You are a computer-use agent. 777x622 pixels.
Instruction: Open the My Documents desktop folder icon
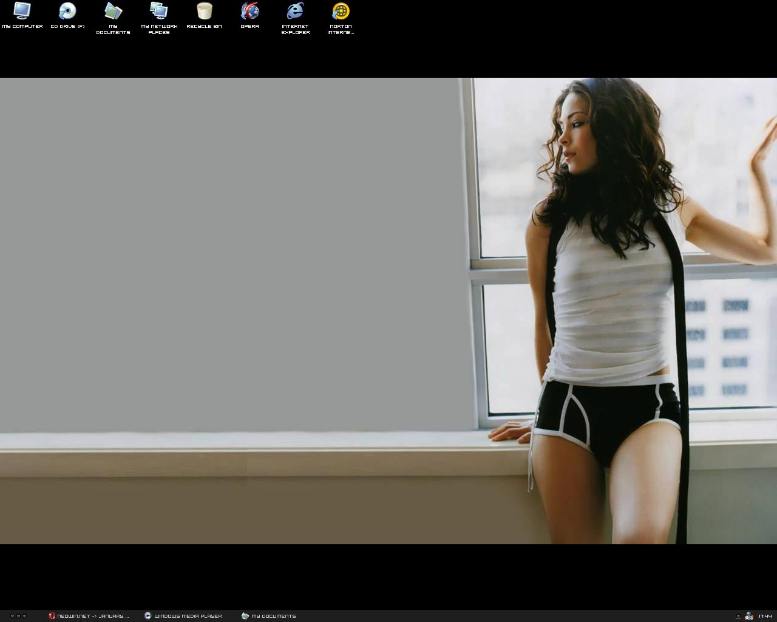tap(113, 11)
